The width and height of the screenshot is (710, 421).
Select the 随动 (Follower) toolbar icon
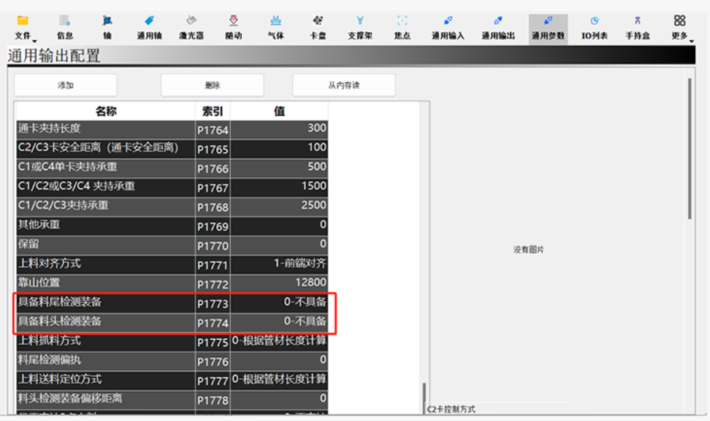coord(234,27)
